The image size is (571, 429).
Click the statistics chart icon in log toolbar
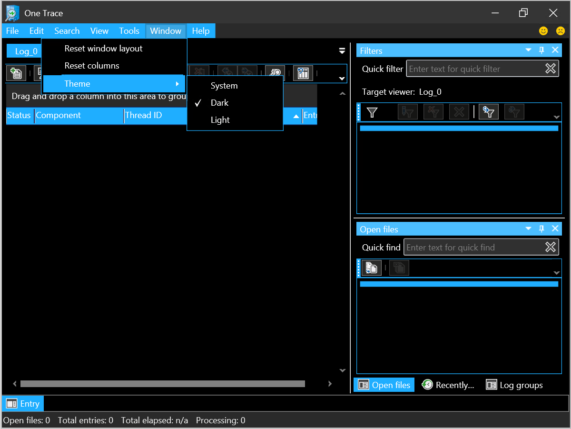[x=303, y=73]
